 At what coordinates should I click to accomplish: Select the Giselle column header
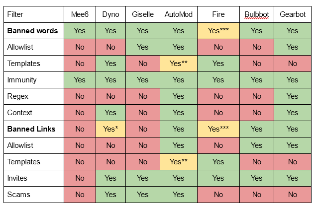click(x=142, y=14)
